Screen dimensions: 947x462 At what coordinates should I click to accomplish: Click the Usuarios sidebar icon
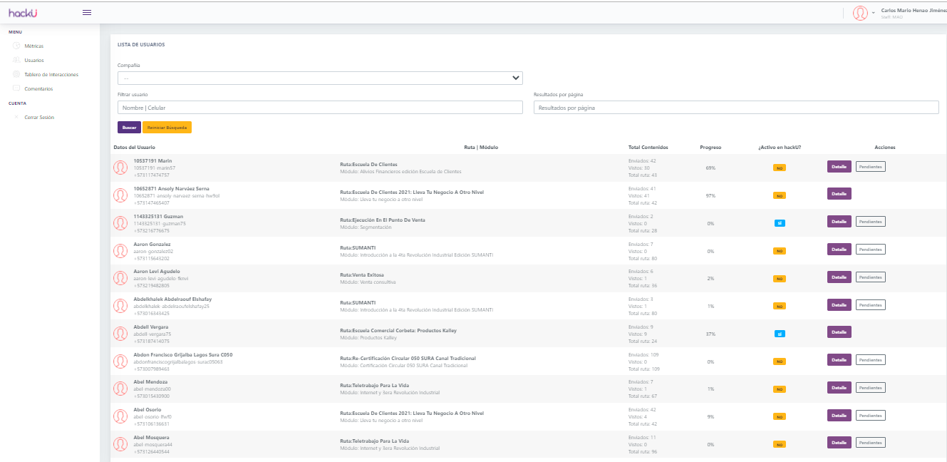tap(16, 60)
